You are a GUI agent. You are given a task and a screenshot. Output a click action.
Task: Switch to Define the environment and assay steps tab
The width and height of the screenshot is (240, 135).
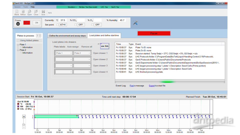pyautogui.click(x=67, y=36)
